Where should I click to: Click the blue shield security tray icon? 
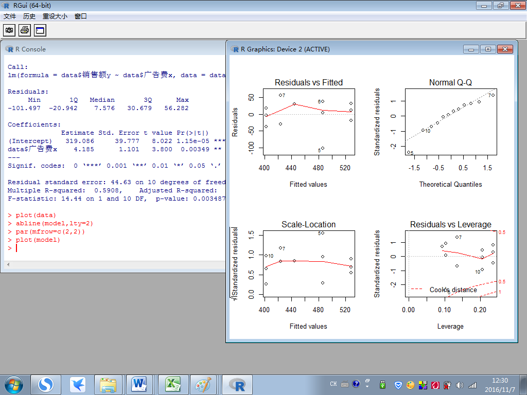(398, 385)
